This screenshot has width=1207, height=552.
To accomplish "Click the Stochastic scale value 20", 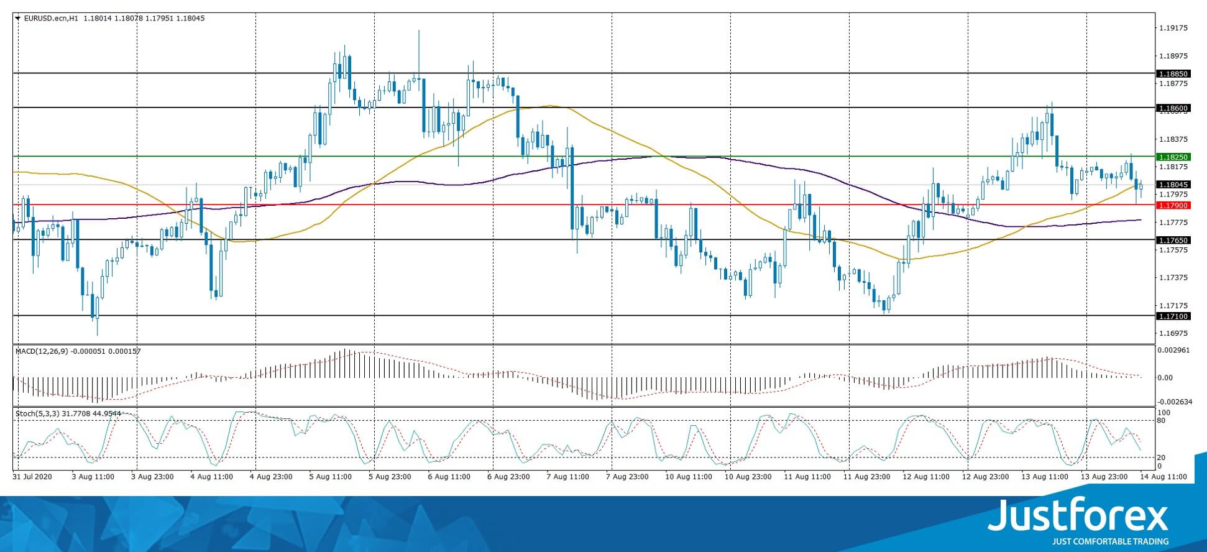I will click(1162, 458).
